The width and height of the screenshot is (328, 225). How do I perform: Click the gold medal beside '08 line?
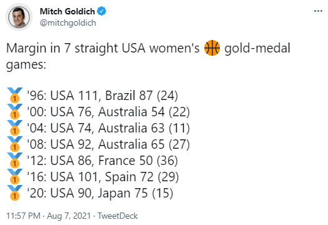pyautogui.click(x=14, y=144)
